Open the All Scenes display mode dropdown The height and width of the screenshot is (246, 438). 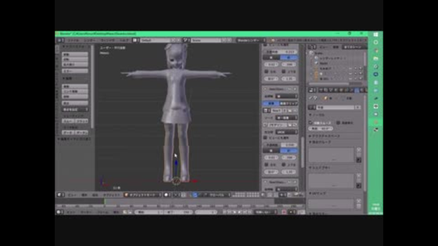pos(354,47)
